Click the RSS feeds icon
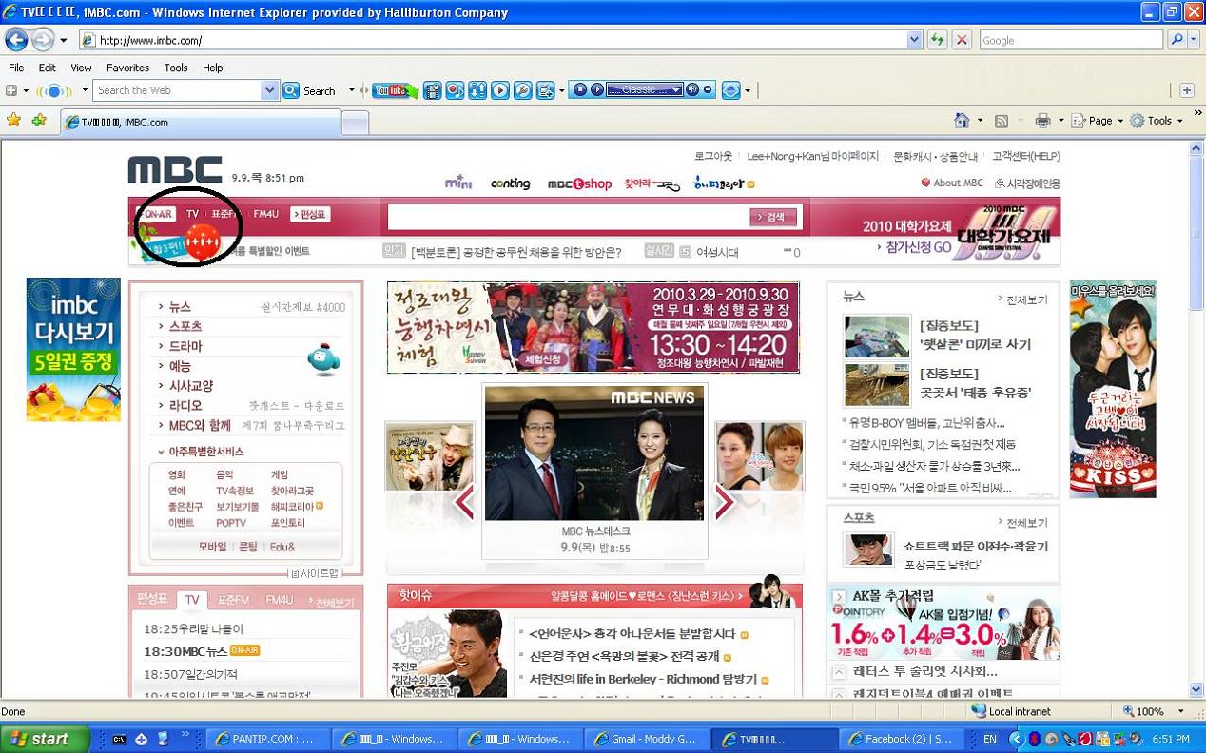The image size is (1206, 753). pyautogui.click(x=1002, y=121)
